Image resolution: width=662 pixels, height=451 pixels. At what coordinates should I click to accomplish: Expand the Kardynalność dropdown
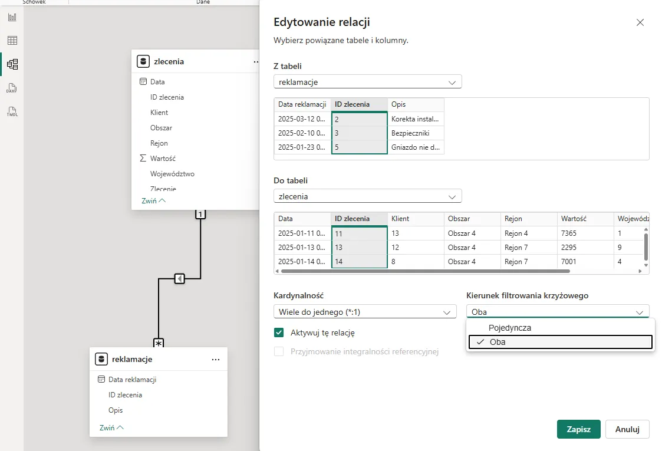pyautogui.click(x=364, y=312)
